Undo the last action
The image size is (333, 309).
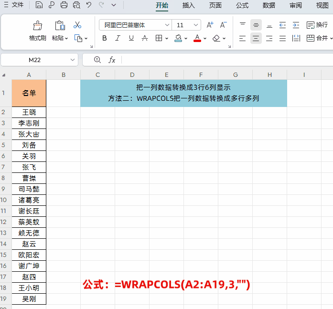[89, 5]
